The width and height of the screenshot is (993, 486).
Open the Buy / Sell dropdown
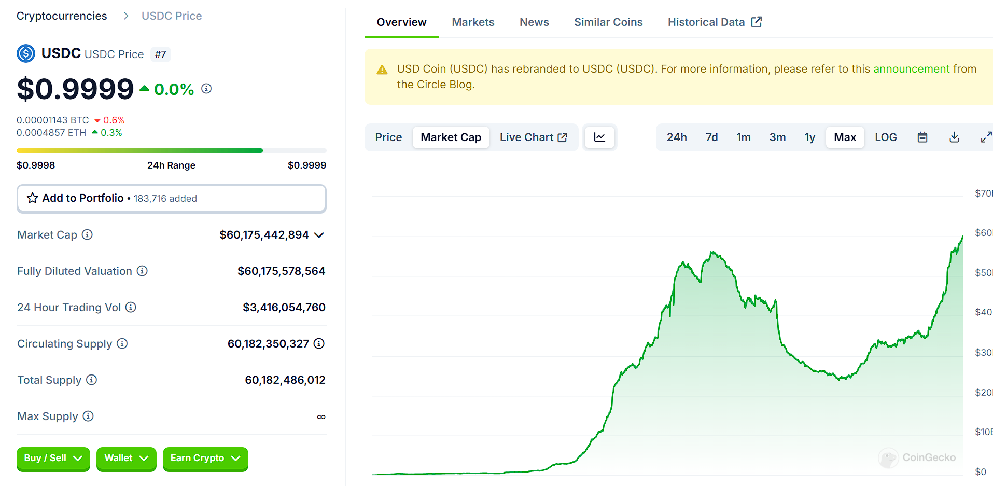point(53,459)
